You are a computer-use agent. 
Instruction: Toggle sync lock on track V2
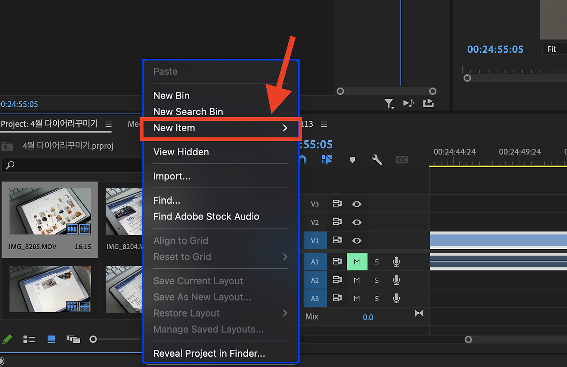(x=338, y=222)
